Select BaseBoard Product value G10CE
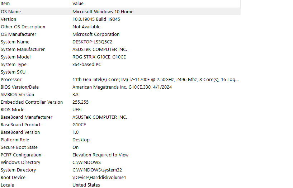Viewport: 293px width, 188px height. 79,124
